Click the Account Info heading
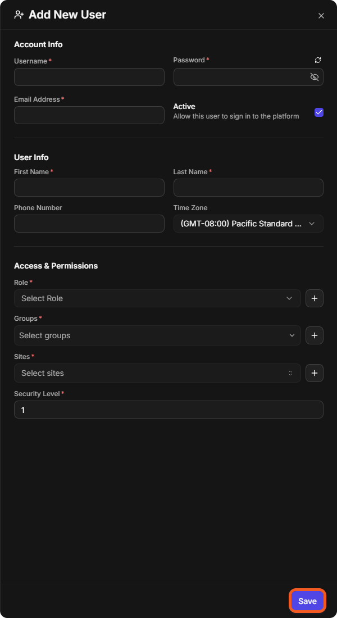 38,44
